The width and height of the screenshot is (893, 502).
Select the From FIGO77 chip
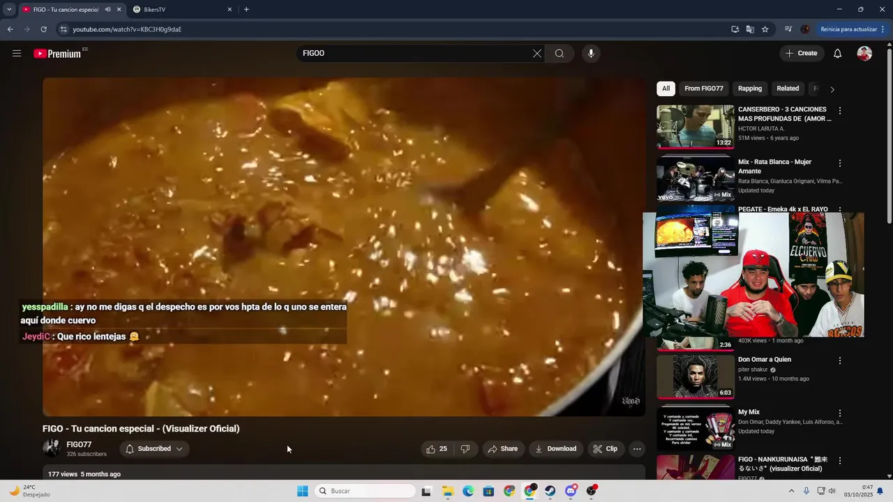[x=704, y=89]
